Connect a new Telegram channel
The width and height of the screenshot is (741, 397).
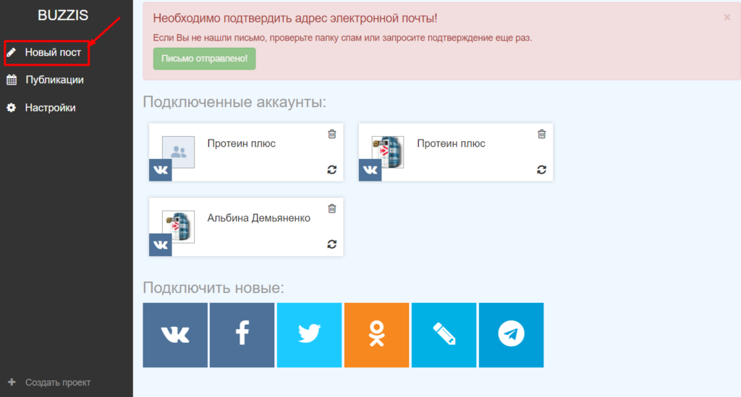511,335
